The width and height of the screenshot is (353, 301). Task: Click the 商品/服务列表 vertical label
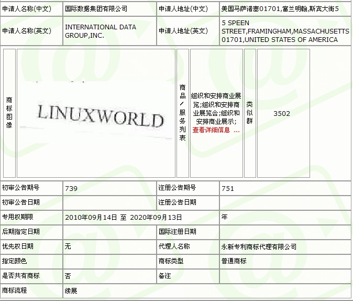[x=183, y=113]
